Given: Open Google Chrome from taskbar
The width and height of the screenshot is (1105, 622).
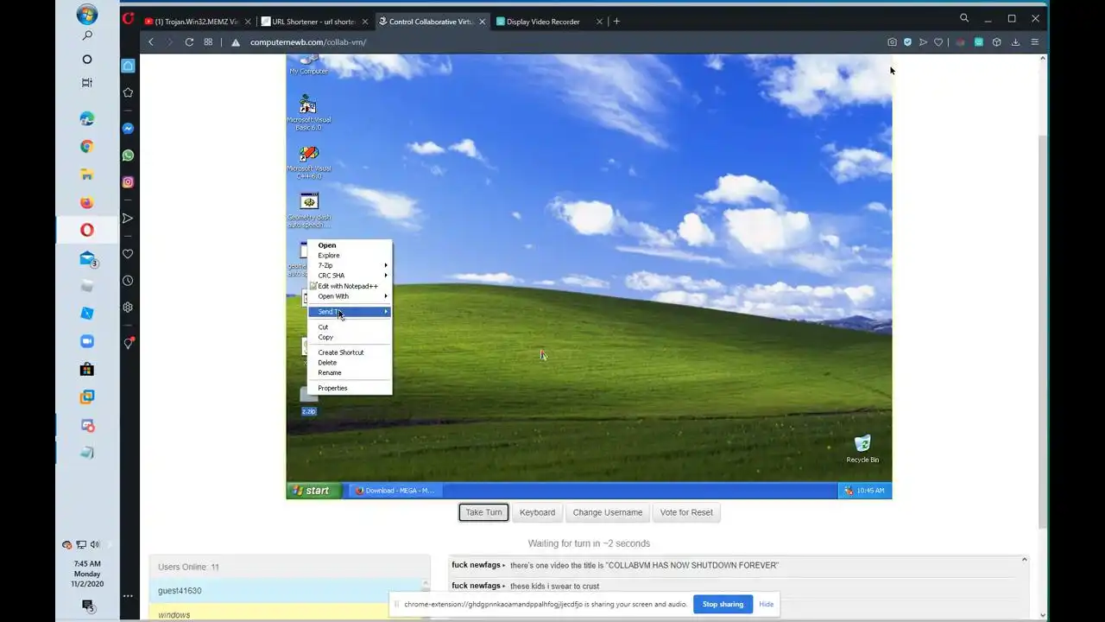Looking at the screenshot, I should [x=87, y=146].
